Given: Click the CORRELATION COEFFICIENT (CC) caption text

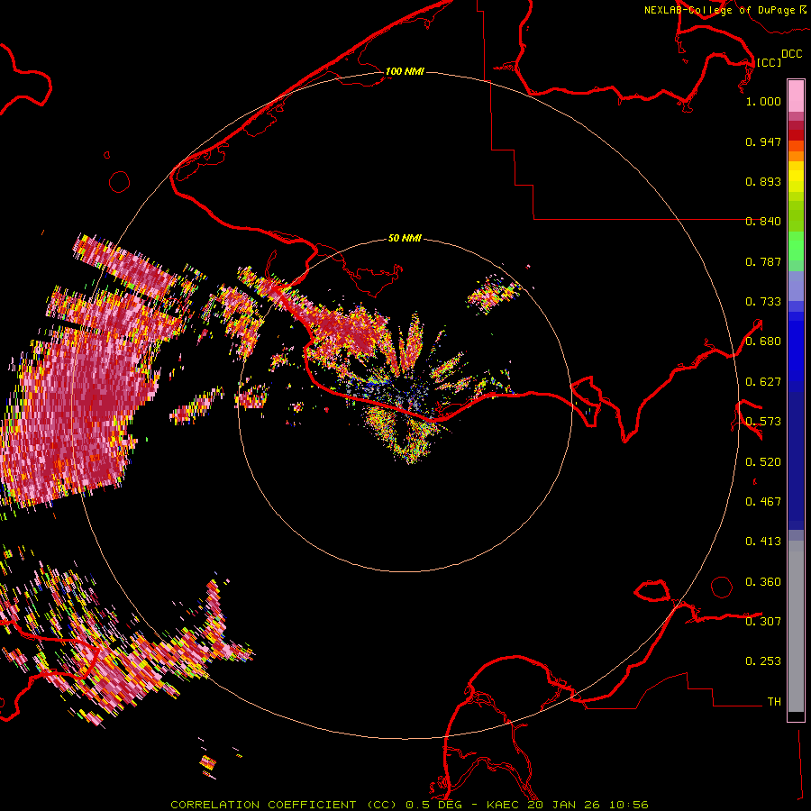Looking at the screenshot, I should pos(285,805).
